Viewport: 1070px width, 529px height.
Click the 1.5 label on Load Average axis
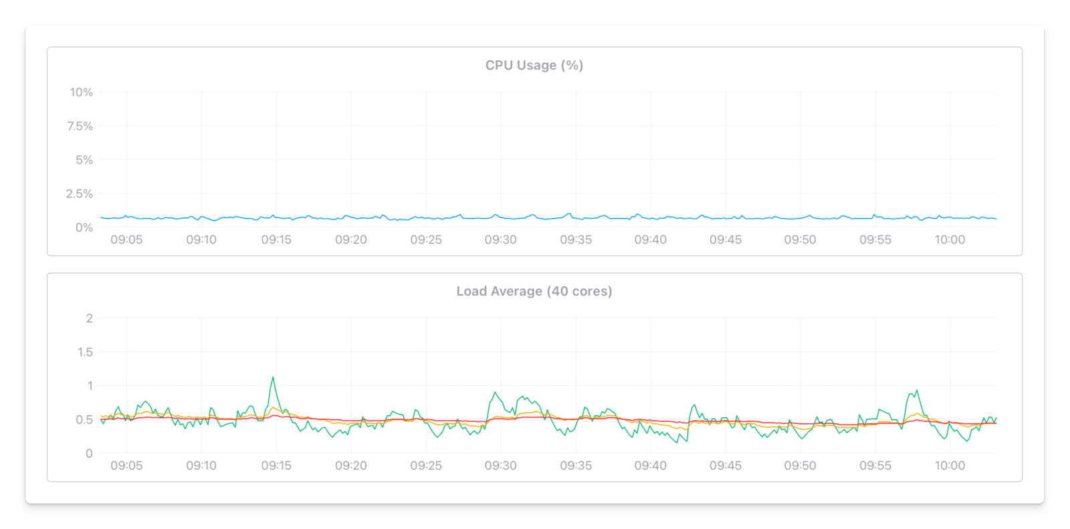(x=86, y=352)
